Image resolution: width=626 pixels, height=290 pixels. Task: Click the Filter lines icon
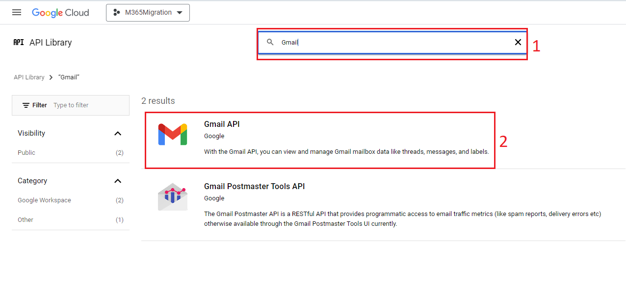pyautogui.click(x=26, y=105)
